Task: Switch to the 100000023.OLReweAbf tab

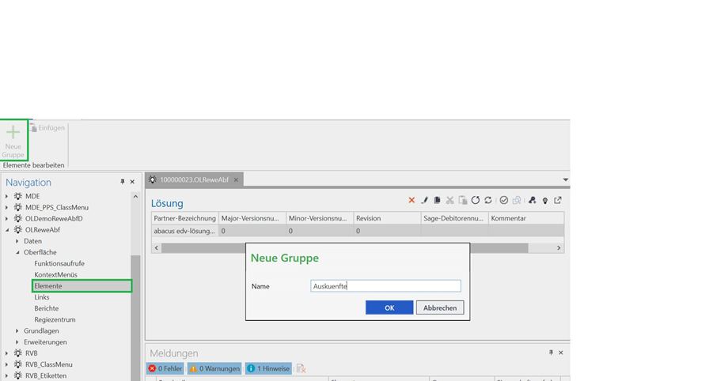Action: point(193,180)
